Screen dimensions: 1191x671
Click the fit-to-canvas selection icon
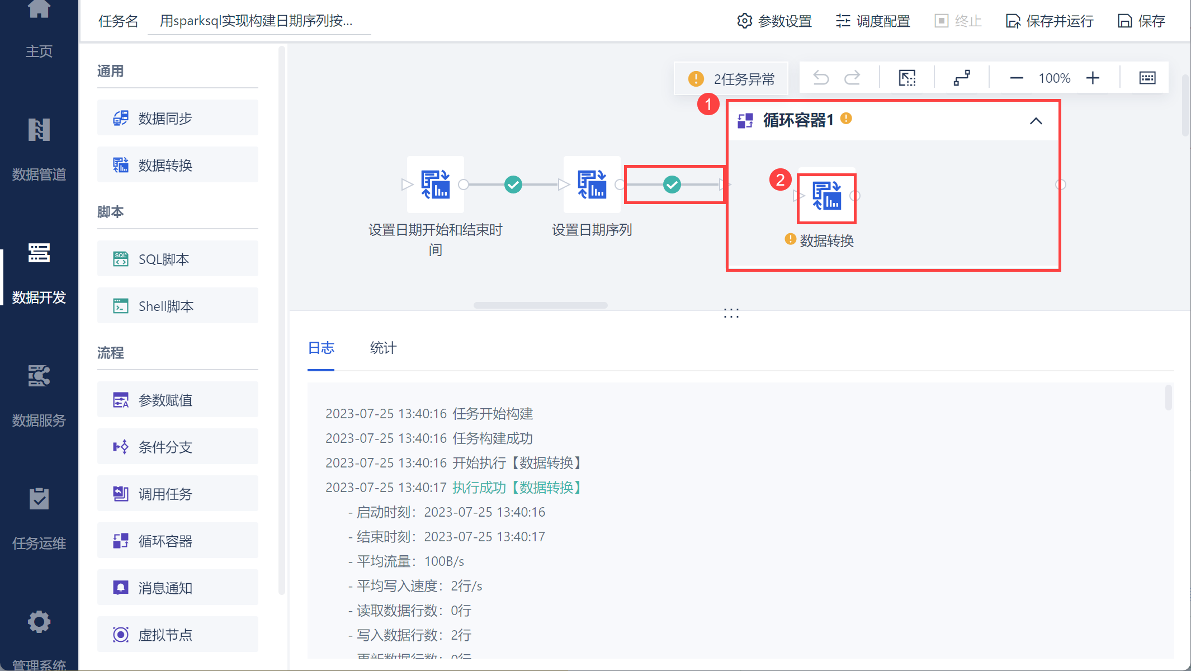(x=907, y=78)
